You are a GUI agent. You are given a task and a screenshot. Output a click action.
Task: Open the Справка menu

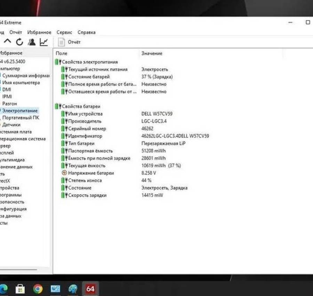(87, 32)
